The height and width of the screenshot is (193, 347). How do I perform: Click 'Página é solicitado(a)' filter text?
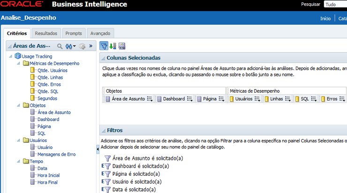point(136,174)
